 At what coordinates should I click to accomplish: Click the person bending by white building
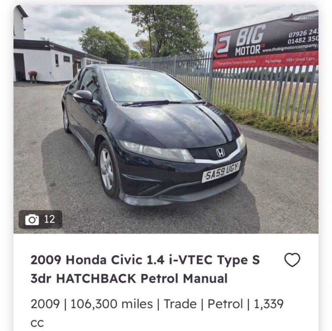click(33, 77)
